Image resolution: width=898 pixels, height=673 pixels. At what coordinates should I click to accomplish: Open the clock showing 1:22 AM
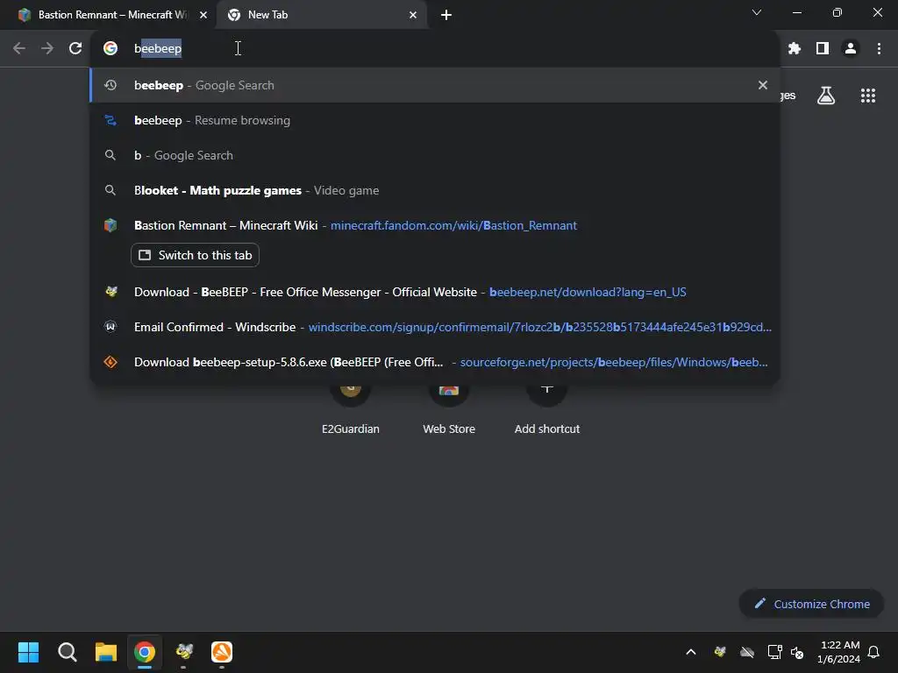pos(838,652)
